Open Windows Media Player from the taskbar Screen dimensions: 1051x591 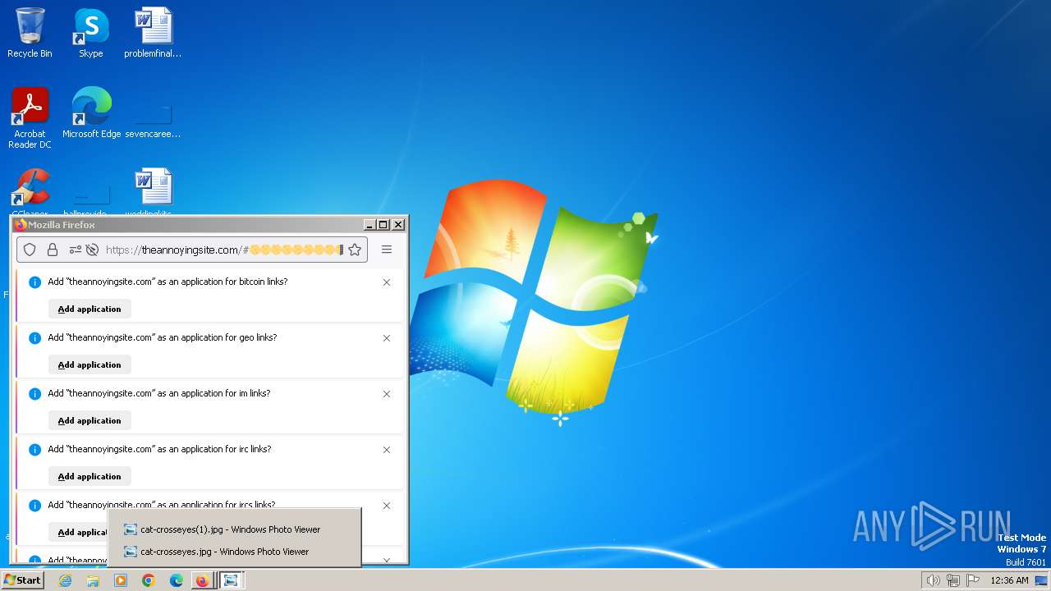pos(121,580)
